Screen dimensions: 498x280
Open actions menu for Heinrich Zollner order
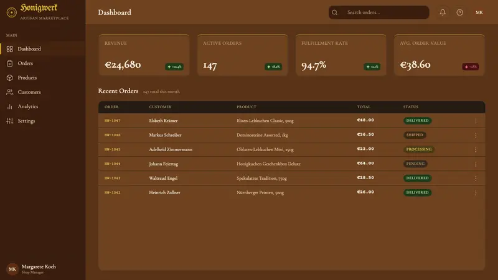click(x=476, y=193)
